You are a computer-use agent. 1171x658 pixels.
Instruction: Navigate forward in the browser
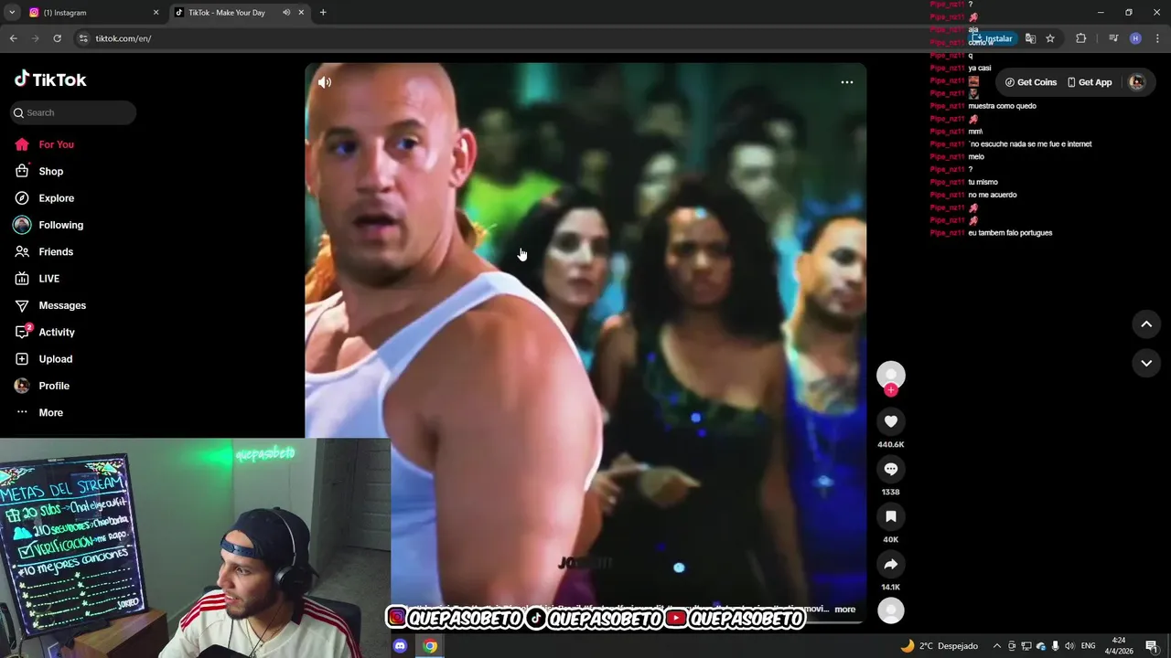coord(35,38)
